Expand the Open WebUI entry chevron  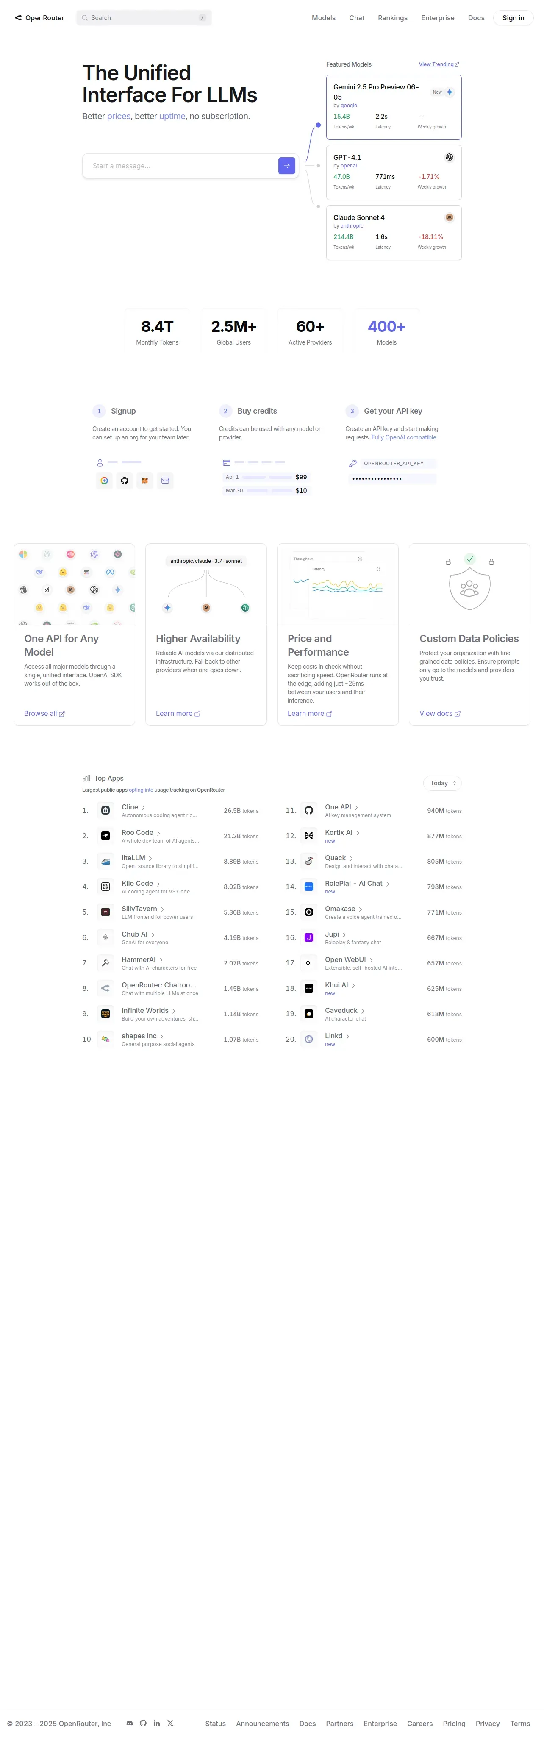(x=372, y=960)
